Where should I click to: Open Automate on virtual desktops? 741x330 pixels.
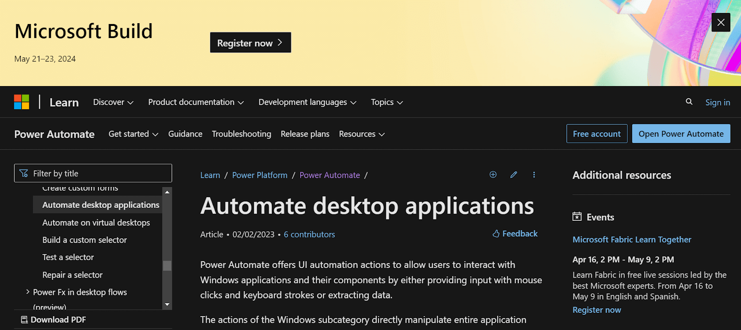tap(96, 223)
